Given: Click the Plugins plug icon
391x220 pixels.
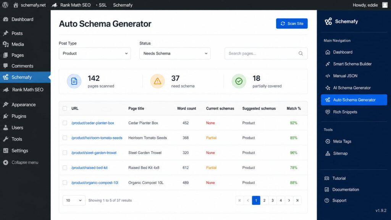Looking at the screenshot, I should coord(6,116).
